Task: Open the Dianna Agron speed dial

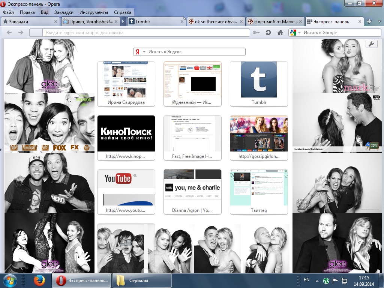Action: [x=192, y=192]
